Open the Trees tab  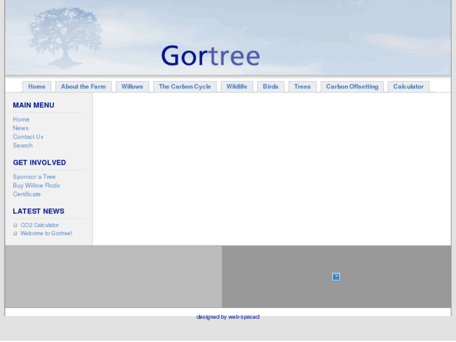click(302, 87)
